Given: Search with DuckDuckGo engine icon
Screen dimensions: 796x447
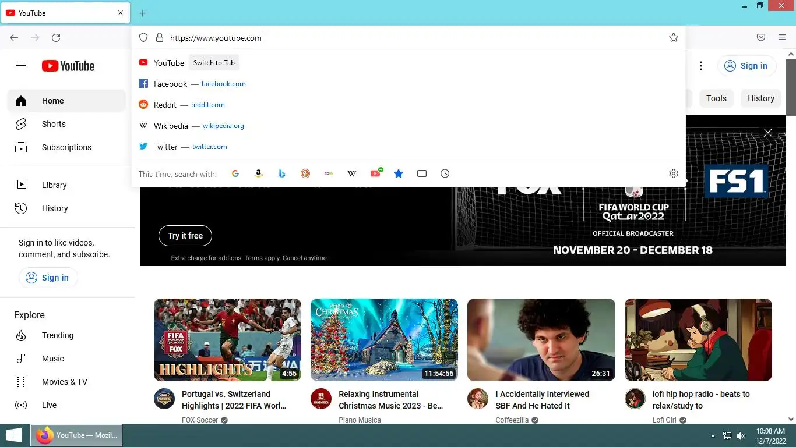Looking at the screenshot, I should click(x=305, y=173).
